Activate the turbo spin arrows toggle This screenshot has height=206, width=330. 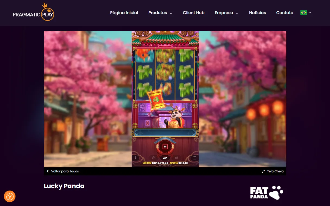pos(165,158)
